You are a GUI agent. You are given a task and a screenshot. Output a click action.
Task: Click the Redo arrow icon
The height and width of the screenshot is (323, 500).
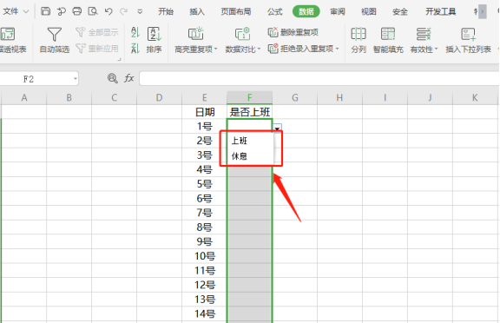point(123,12)
